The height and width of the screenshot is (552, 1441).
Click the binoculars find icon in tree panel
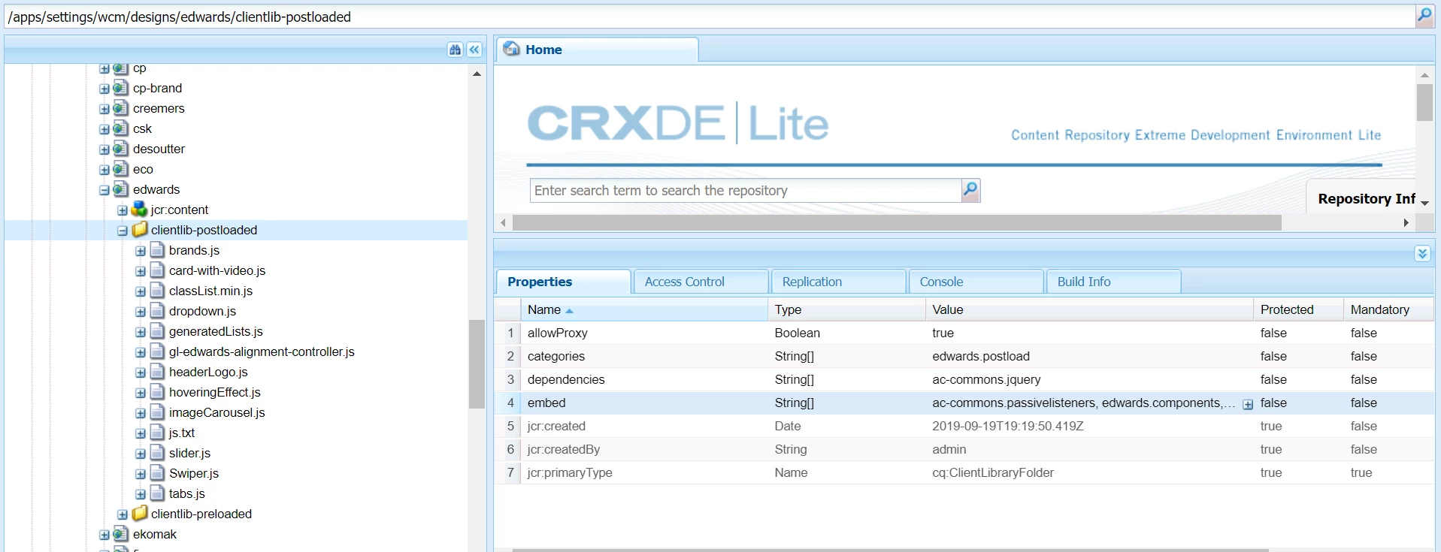(455, 50)
